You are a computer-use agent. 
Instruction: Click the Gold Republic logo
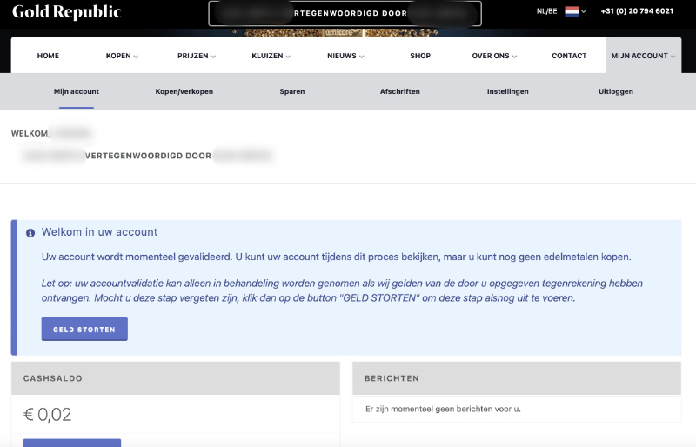click(66, 12)
